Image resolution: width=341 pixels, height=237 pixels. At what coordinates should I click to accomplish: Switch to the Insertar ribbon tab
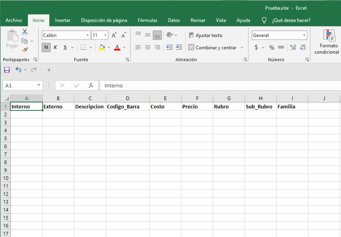tap(62, 20)
